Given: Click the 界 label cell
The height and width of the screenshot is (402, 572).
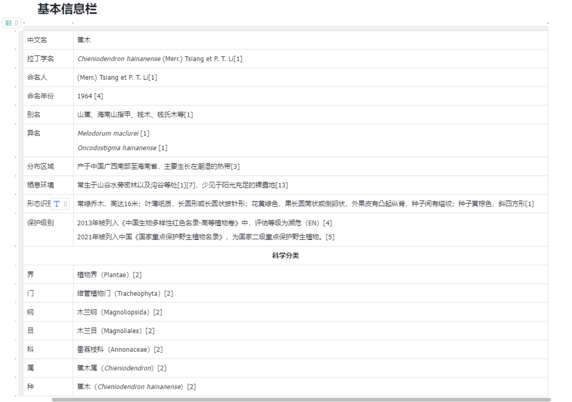Looking at the screenshot, I should [x=48, y=274].
